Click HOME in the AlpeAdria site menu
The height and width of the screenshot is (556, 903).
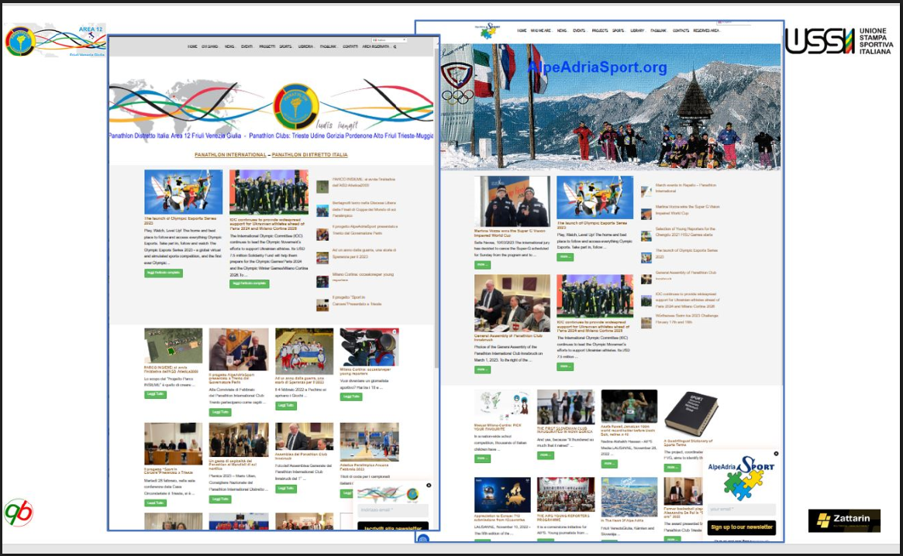click(x=522, y=30)
